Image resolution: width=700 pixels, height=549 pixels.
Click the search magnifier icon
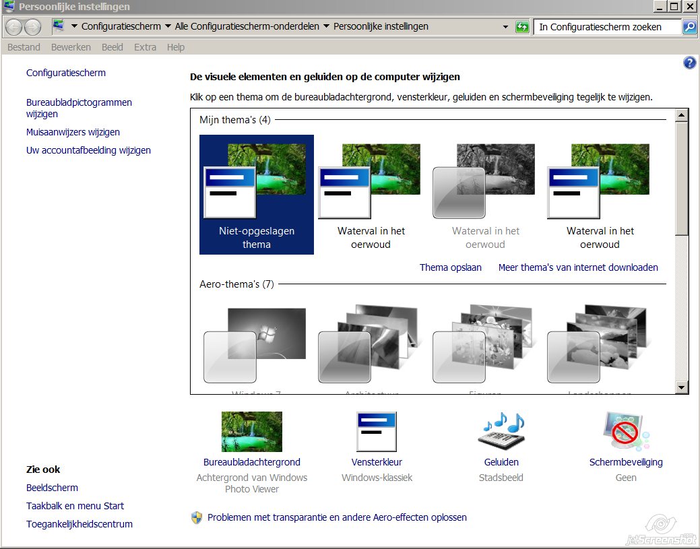point(689,27)
